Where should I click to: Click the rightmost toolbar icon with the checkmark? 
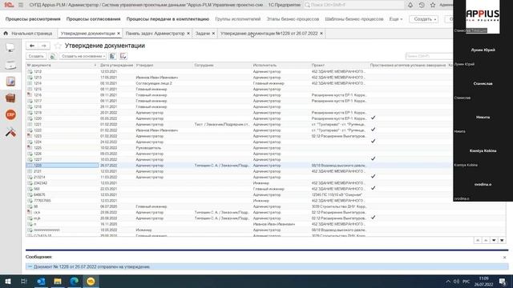(123, 56)
